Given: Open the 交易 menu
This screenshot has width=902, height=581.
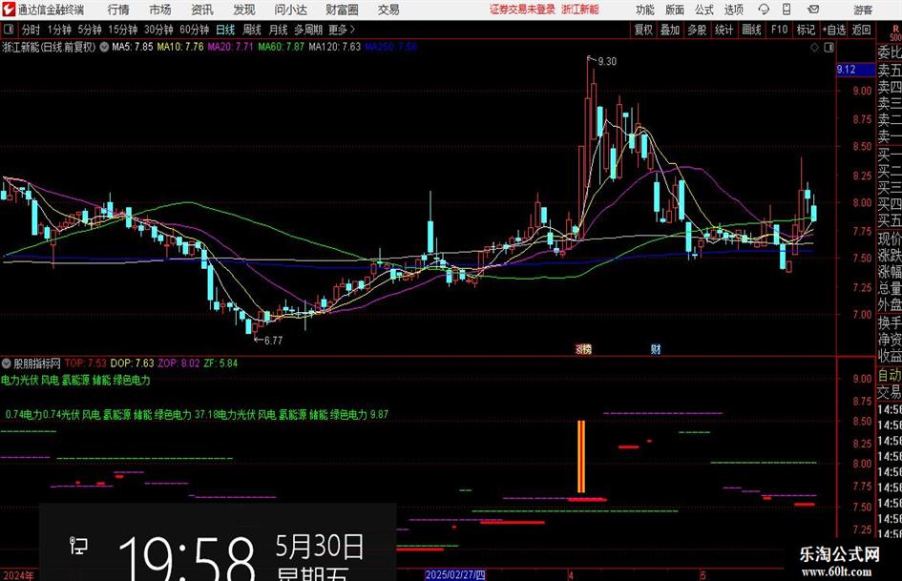Looking at the screenshot, I should [x=388, y=10].
